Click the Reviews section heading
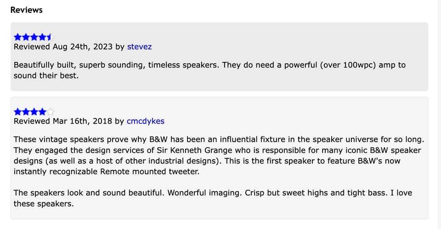This screenshot has height=229, width=441. point(26,10)
